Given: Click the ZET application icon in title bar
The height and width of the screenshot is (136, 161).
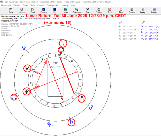Looking at the screenshot, I should pyautogui.click(x=2, y=2).
